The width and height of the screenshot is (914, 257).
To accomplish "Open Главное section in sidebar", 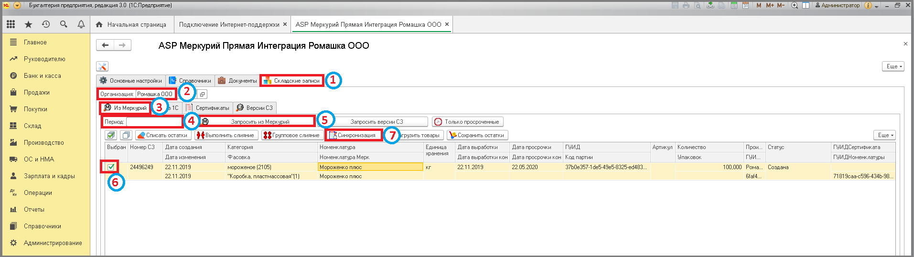I will click(35, 43).
